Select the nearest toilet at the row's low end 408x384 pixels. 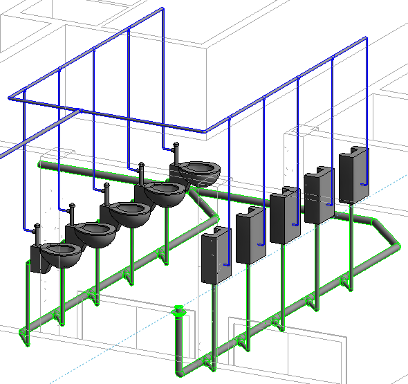click(56, 257)
